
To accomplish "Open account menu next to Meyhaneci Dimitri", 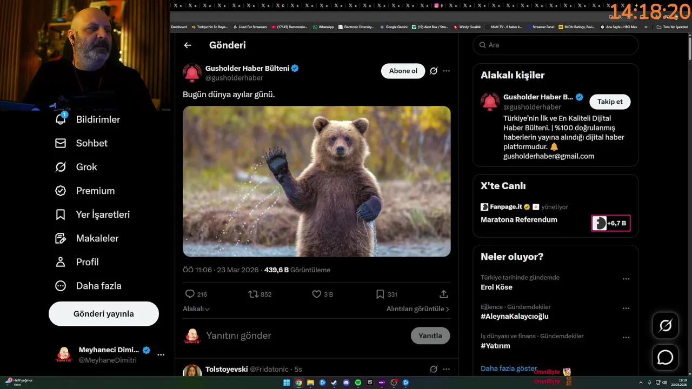I will [x=161, y=354].
